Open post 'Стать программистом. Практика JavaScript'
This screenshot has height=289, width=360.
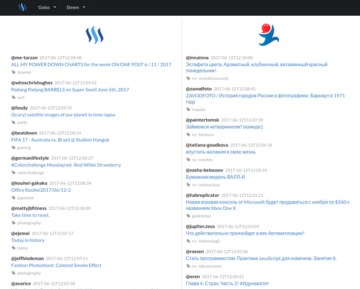tap(261, 259)
